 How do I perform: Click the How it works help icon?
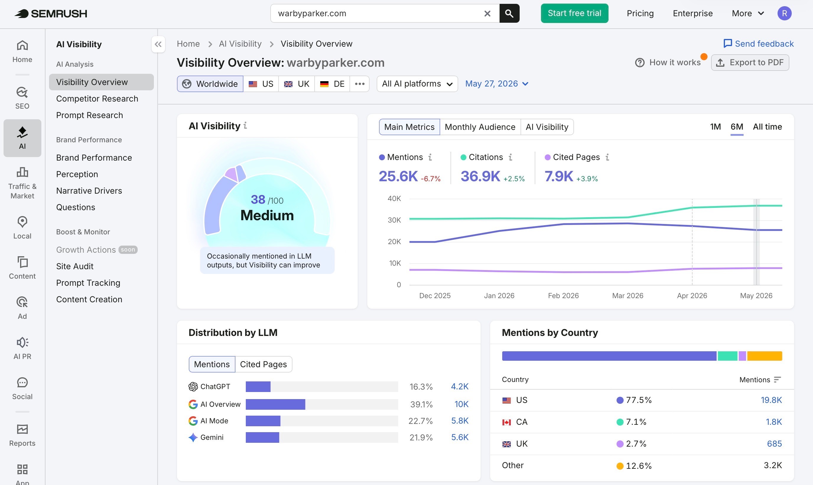pos(640,62)
